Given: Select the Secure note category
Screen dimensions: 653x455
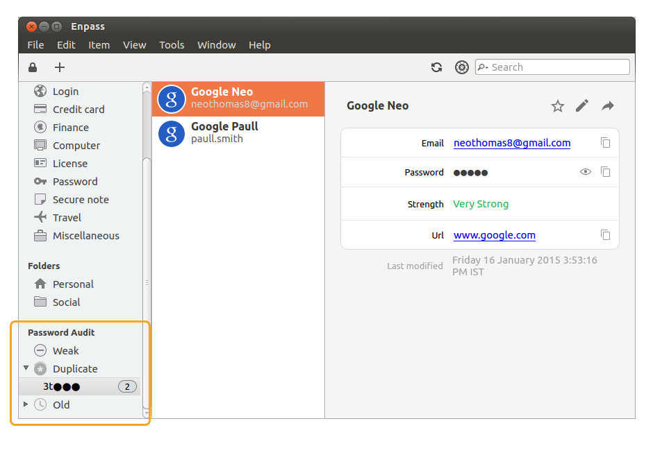Looking at the screenshot, I should click(81, 200).
